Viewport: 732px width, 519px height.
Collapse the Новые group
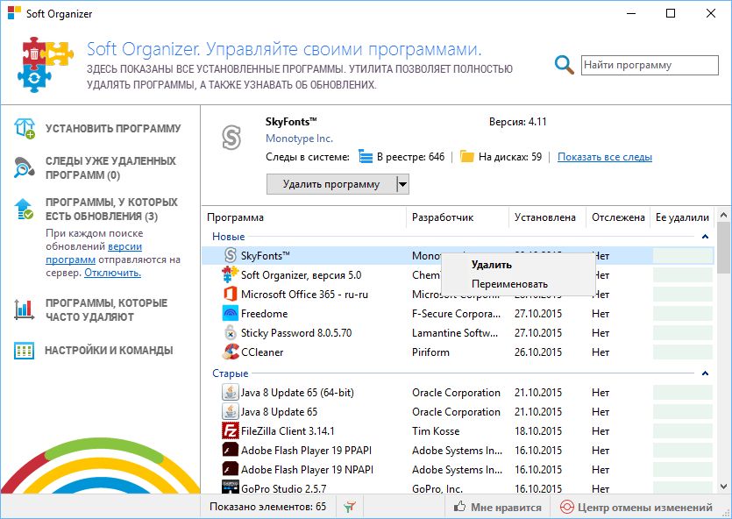pyautogui.click(x=705, y=237)
